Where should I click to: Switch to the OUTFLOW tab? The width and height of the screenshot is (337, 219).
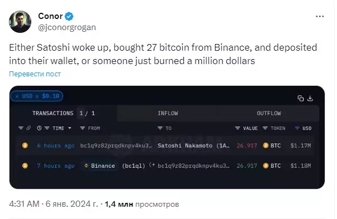tap(269, 113)
